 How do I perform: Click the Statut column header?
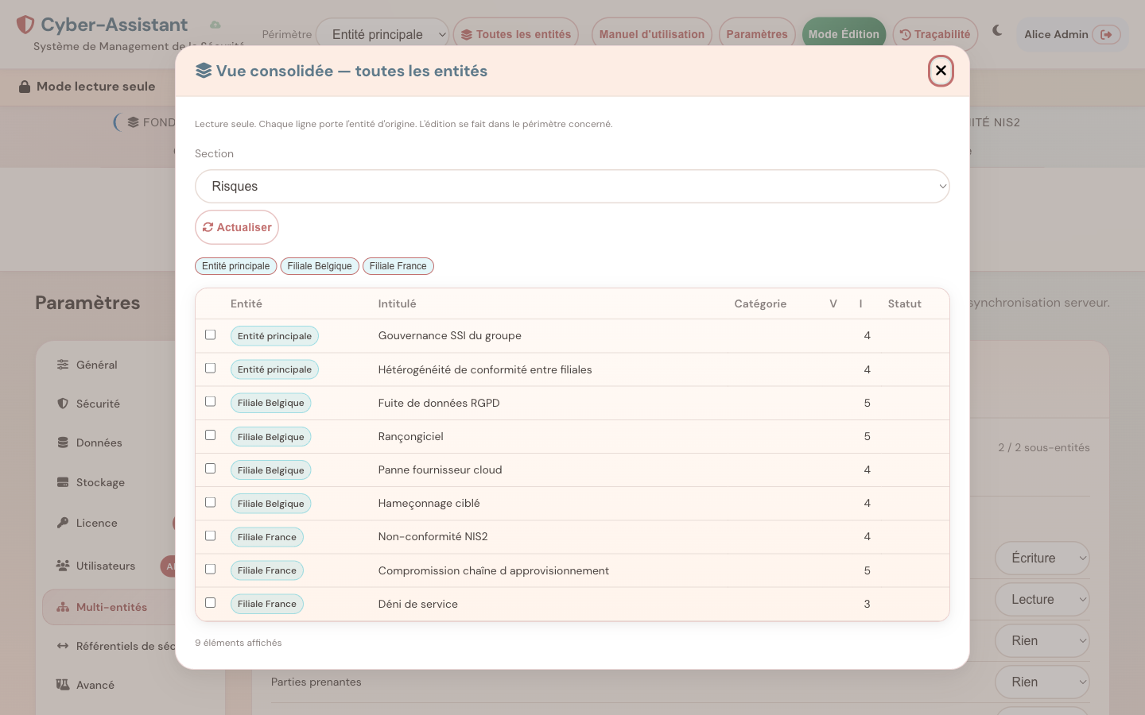905,303
